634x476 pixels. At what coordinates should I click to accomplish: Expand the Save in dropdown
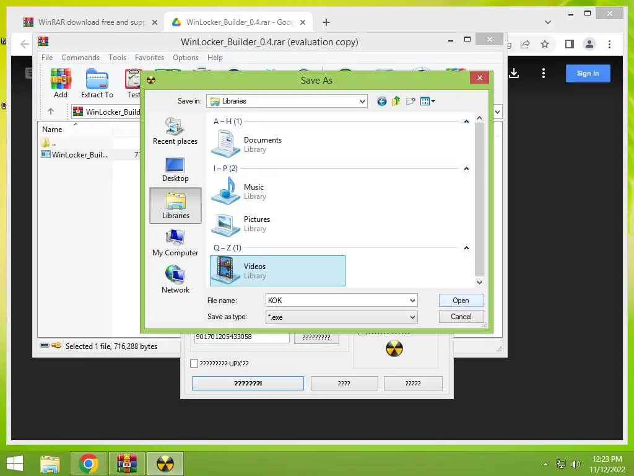(x=362, y=101)
